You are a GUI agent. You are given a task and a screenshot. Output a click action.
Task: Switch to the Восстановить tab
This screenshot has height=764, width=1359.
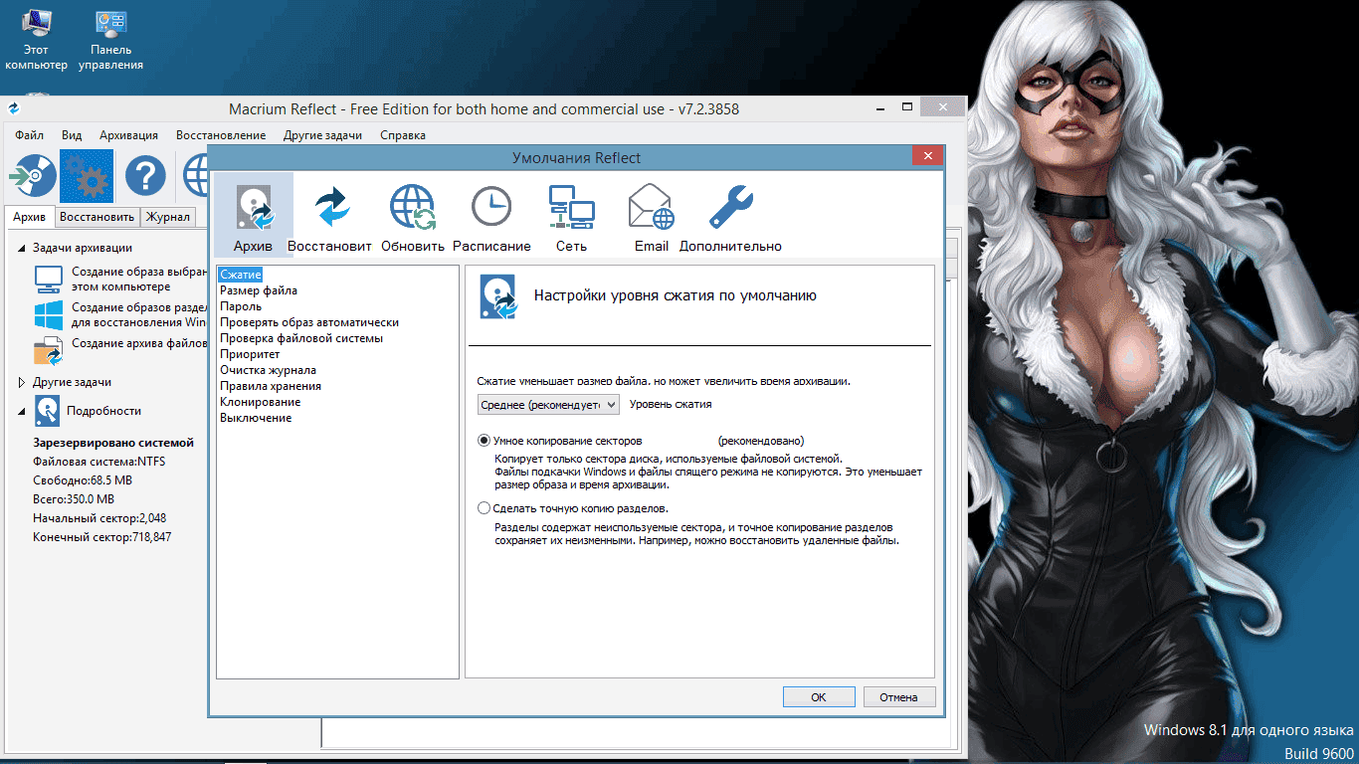(97, 217)
